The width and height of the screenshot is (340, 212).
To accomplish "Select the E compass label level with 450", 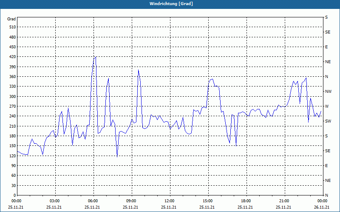I will [326, 47].
